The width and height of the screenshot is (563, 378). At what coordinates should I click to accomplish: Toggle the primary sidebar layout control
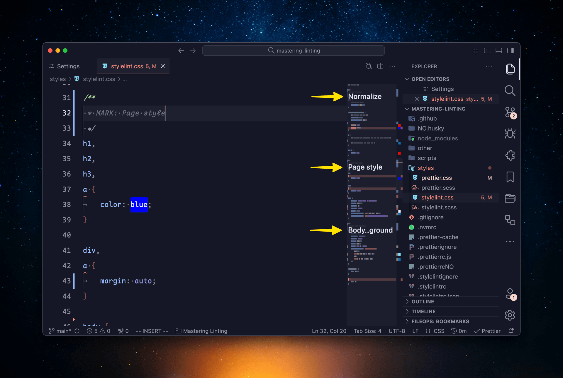487,50
